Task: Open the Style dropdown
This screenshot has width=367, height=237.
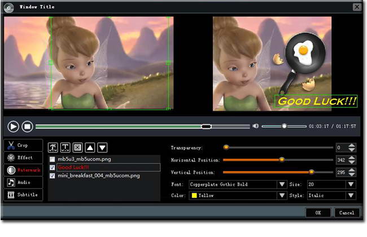Action: coord(351,195)
